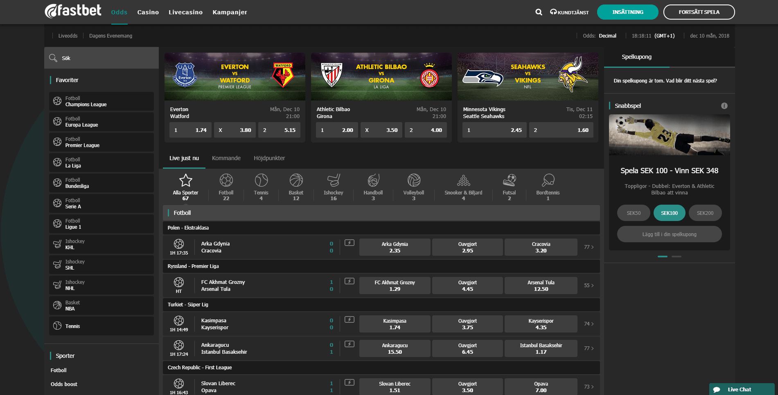The image size is (778, 395).
Task: Go to second Snabbspel slide indicator
Action: pos(677,257)
